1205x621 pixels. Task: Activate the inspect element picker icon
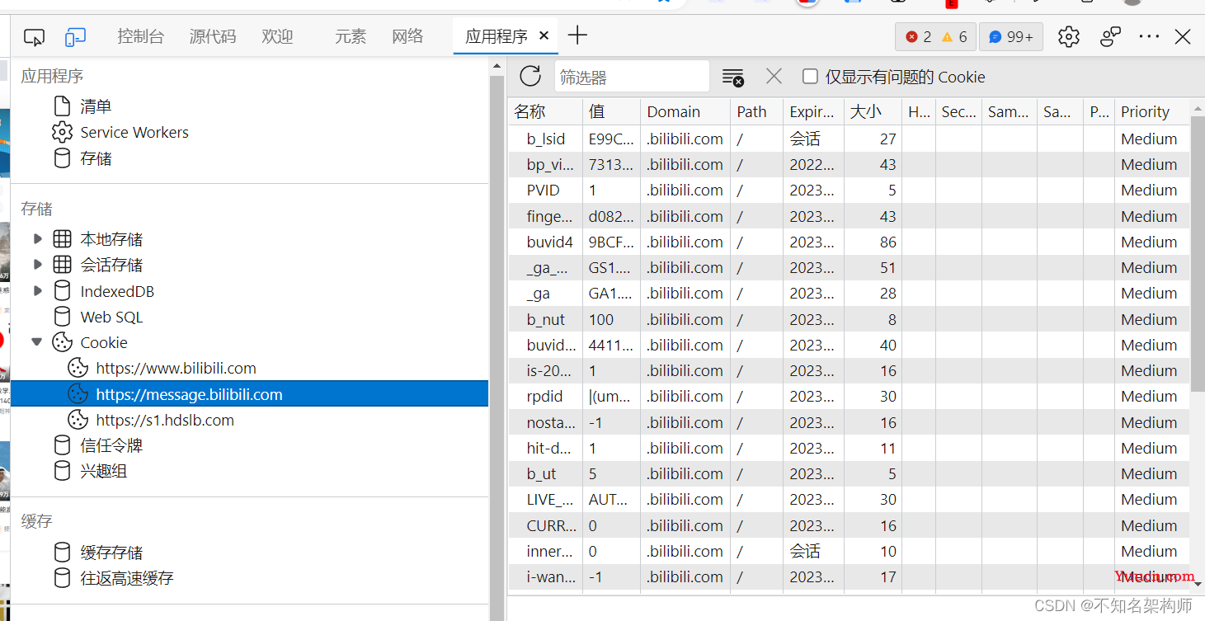point(34,36)
